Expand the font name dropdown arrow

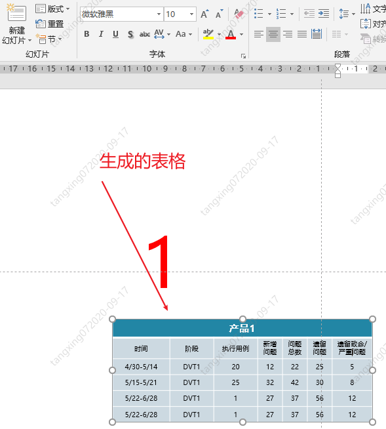click(x=159, y=14)
